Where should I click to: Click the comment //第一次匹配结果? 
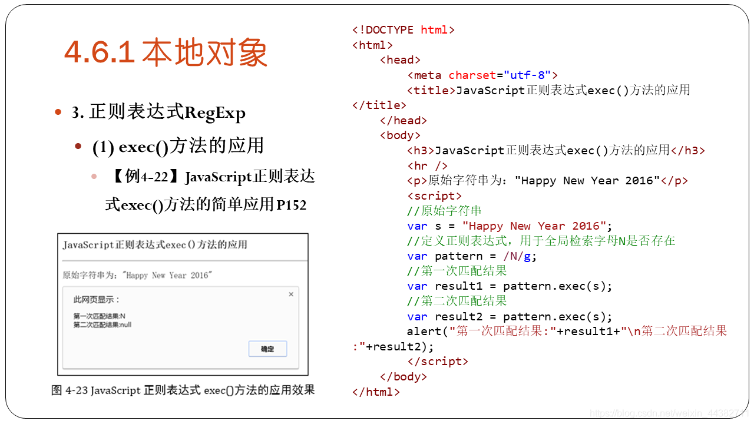(457, 270)
